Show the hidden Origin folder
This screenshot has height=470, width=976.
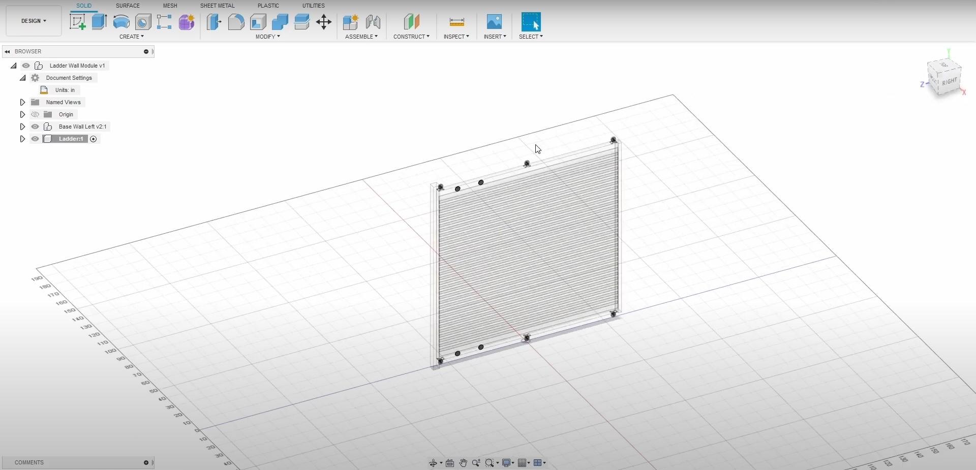pos(35,114)
